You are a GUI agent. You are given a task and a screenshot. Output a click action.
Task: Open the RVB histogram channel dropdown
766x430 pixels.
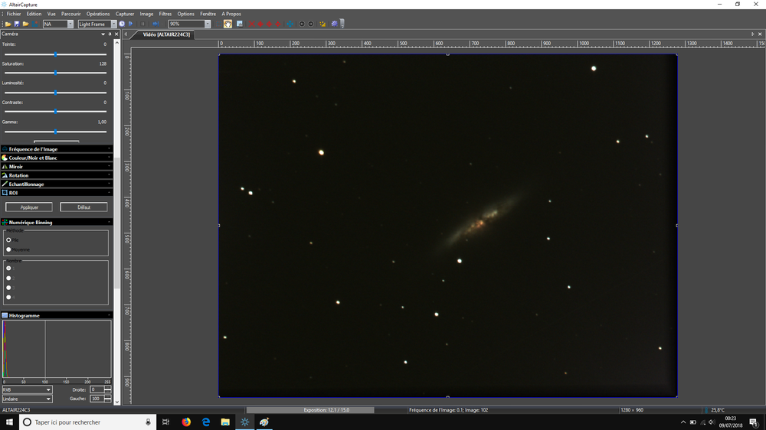pyautogui.click(x=27, y=389)
